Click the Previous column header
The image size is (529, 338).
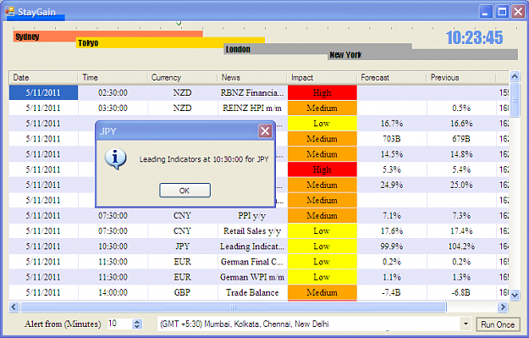click(461, 78)
